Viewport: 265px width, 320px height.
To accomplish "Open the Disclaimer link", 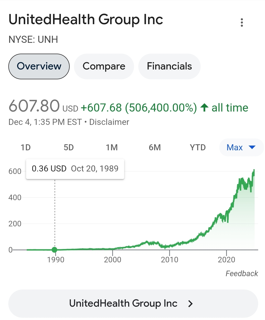I will [x=109, y=122].
